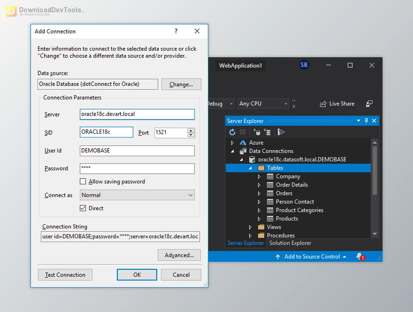The image size is (413, 312).
Task: Expand the Person Contact table node
Action: (x=259, y=202)
